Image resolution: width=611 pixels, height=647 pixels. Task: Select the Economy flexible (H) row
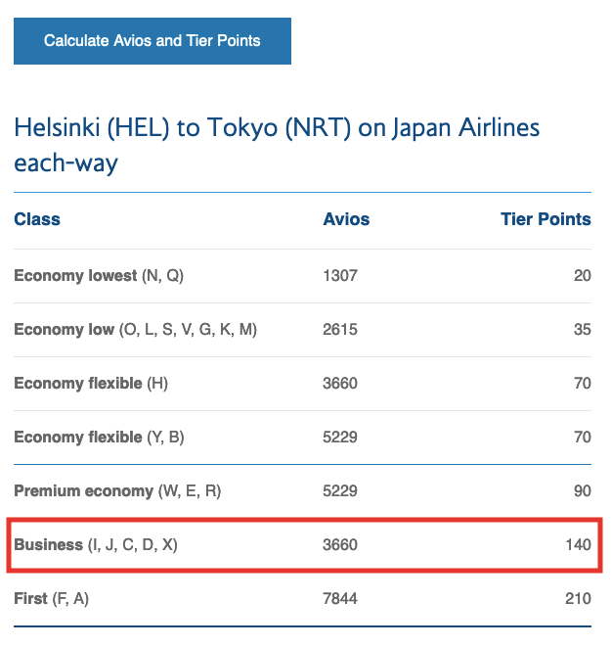point(303,384)
